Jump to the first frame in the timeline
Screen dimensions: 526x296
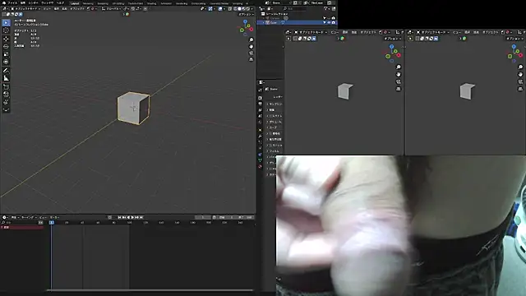pyautogui.click(x=119, y=217)
